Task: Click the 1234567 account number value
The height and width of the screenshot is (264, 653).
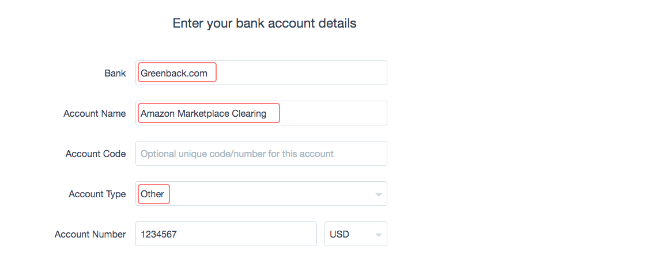Action: coord(157,234)
